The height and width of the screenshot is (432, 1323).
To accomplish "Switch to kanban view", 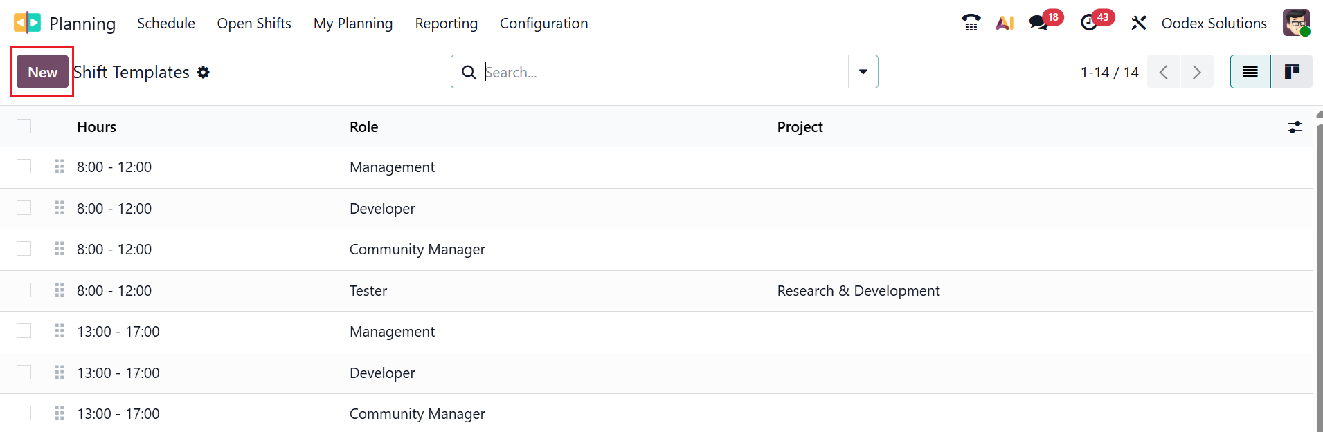I will click(1291, 72).
